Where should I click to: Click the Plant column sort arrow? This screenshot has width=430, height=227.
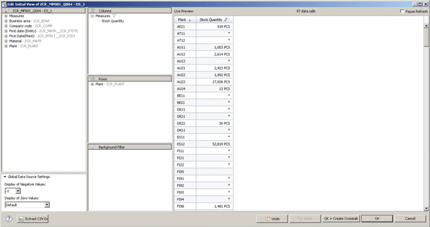point(189,20)
